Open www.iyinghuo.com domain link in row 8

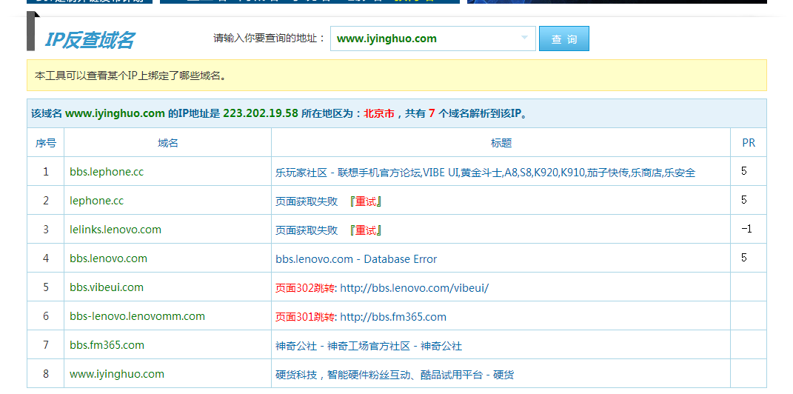(x=117, y=374)
